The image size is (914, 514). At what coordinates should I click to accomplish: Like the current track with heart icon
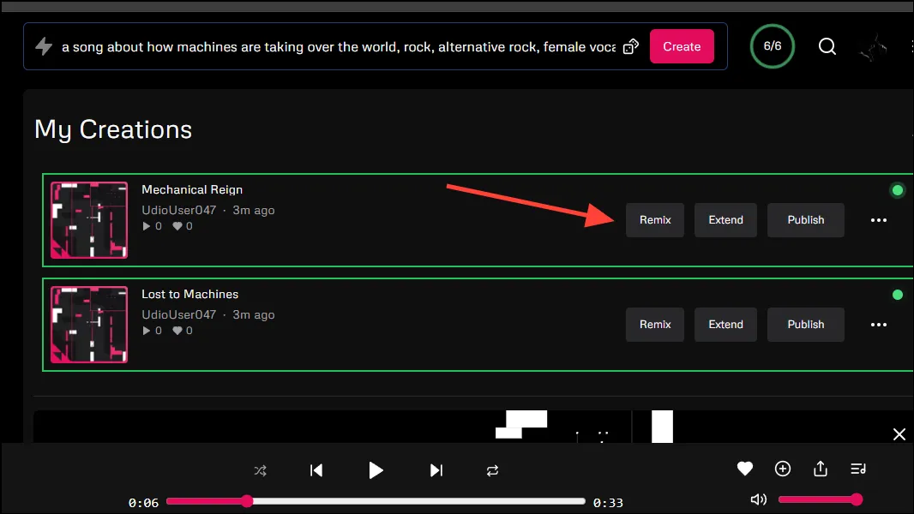(744, 469)
